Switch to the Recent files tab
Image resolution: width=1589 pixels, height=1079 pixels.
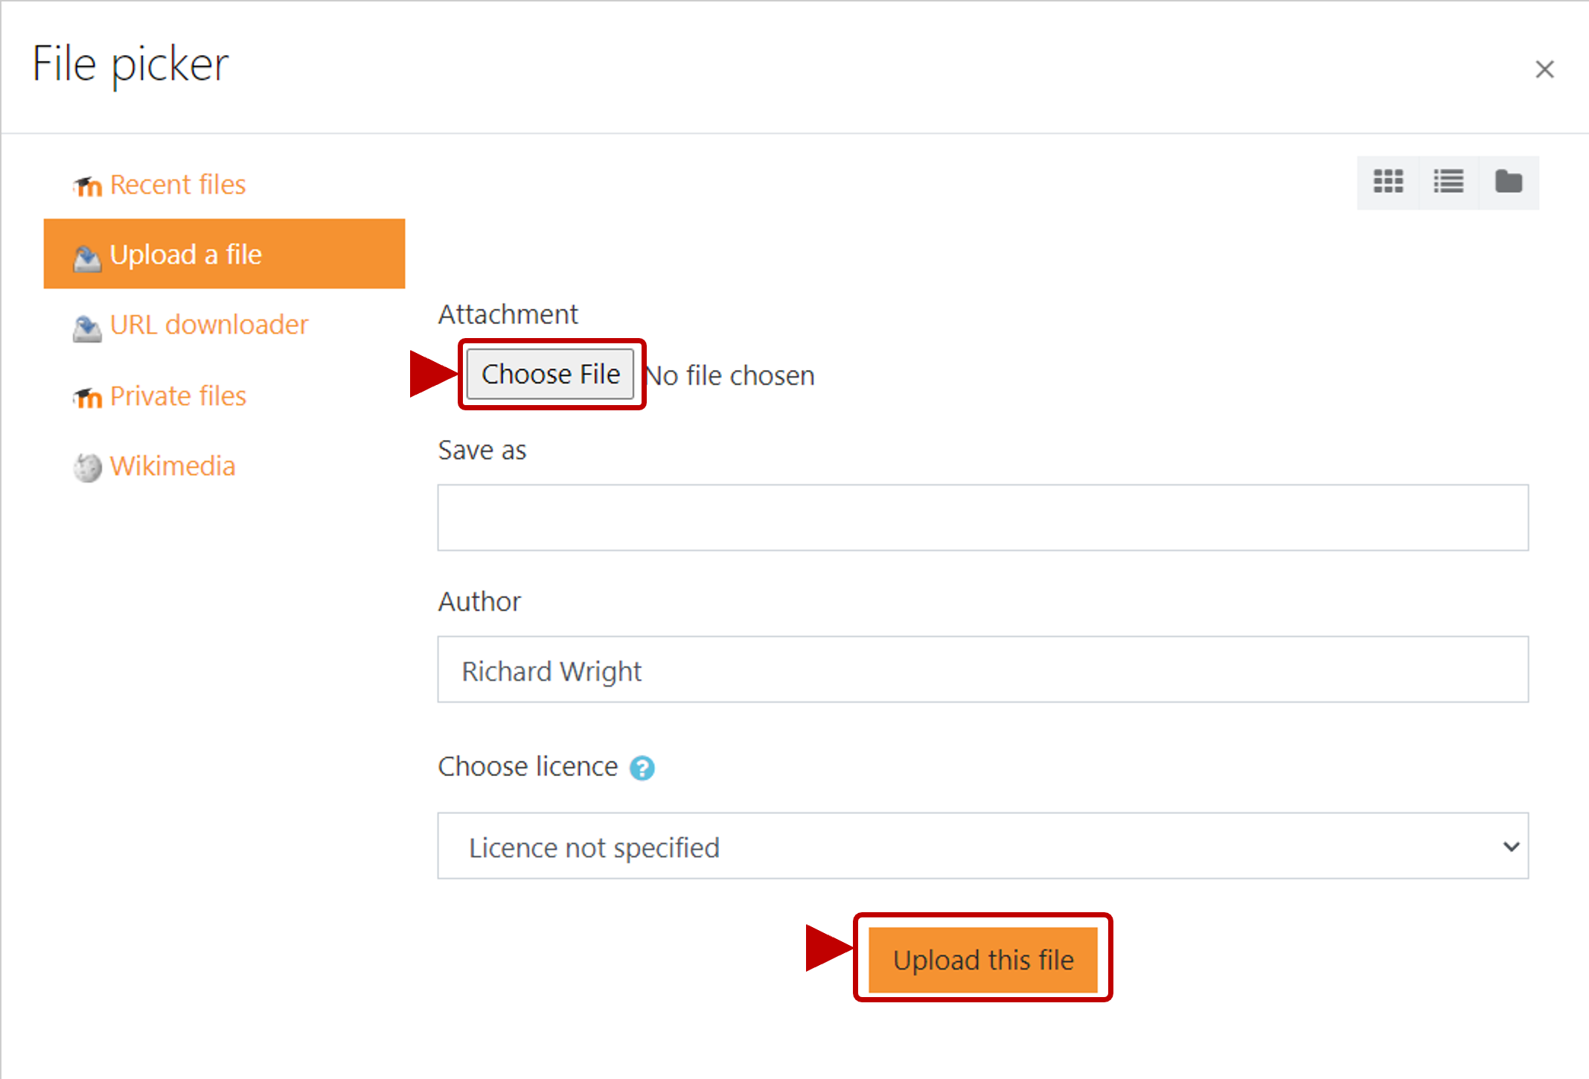[178, 185]
